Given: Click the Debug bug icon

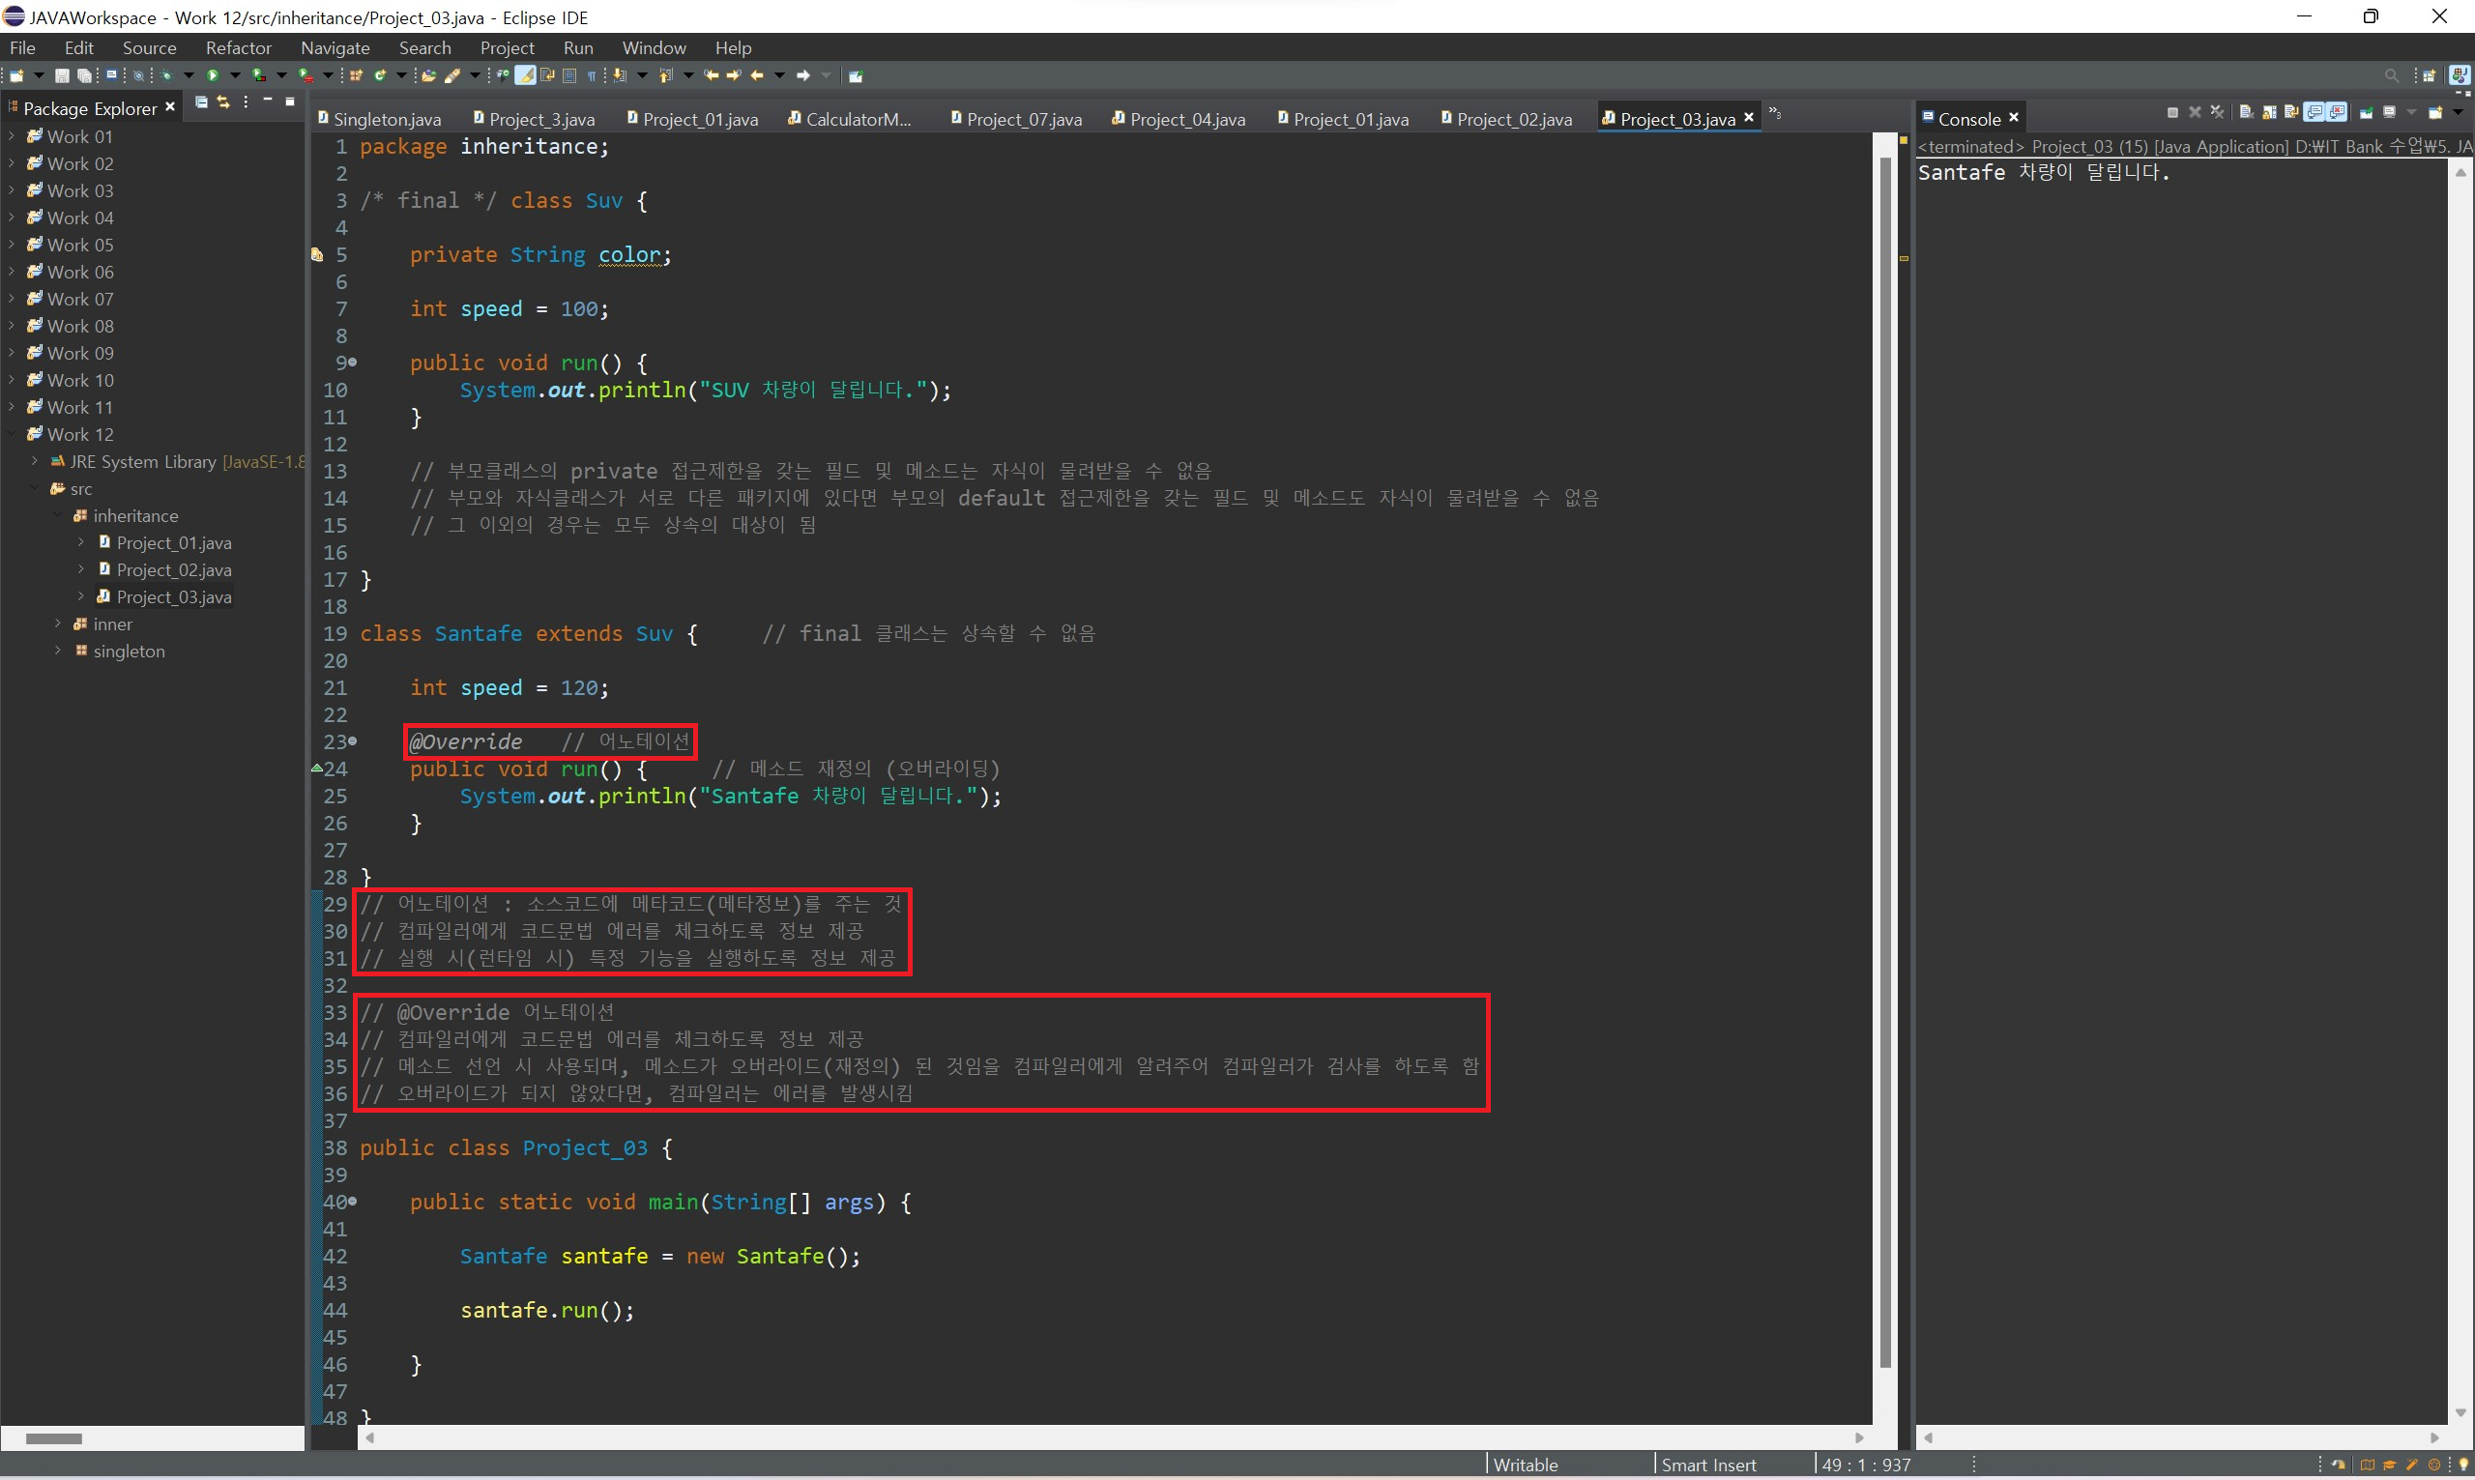Looking at the screenshot, I should pos(166,75).
